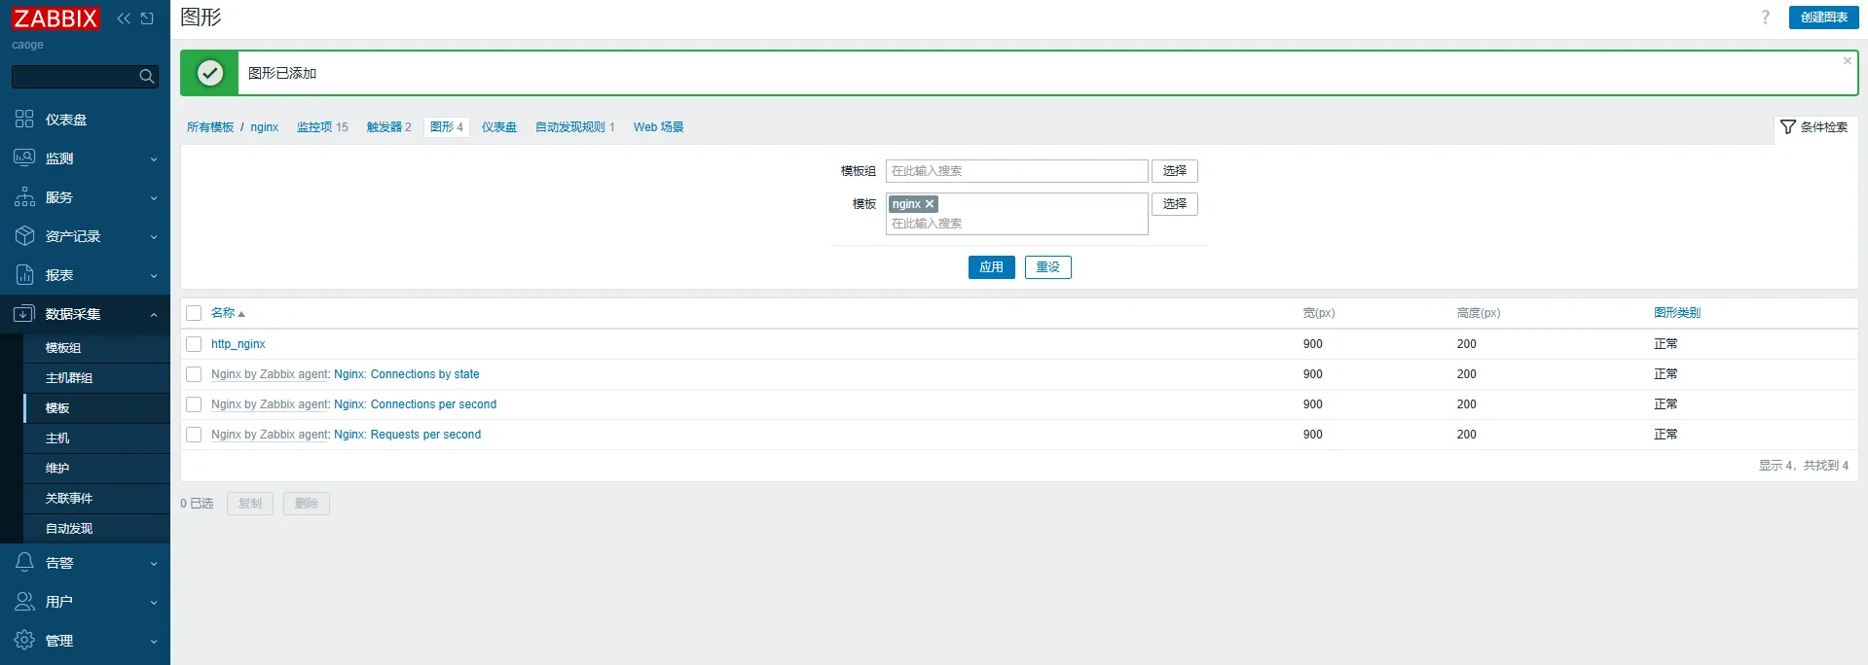Click the 图形类别 column header
The width and height of the screenshot is (1868, 665).
[1677, 313]
